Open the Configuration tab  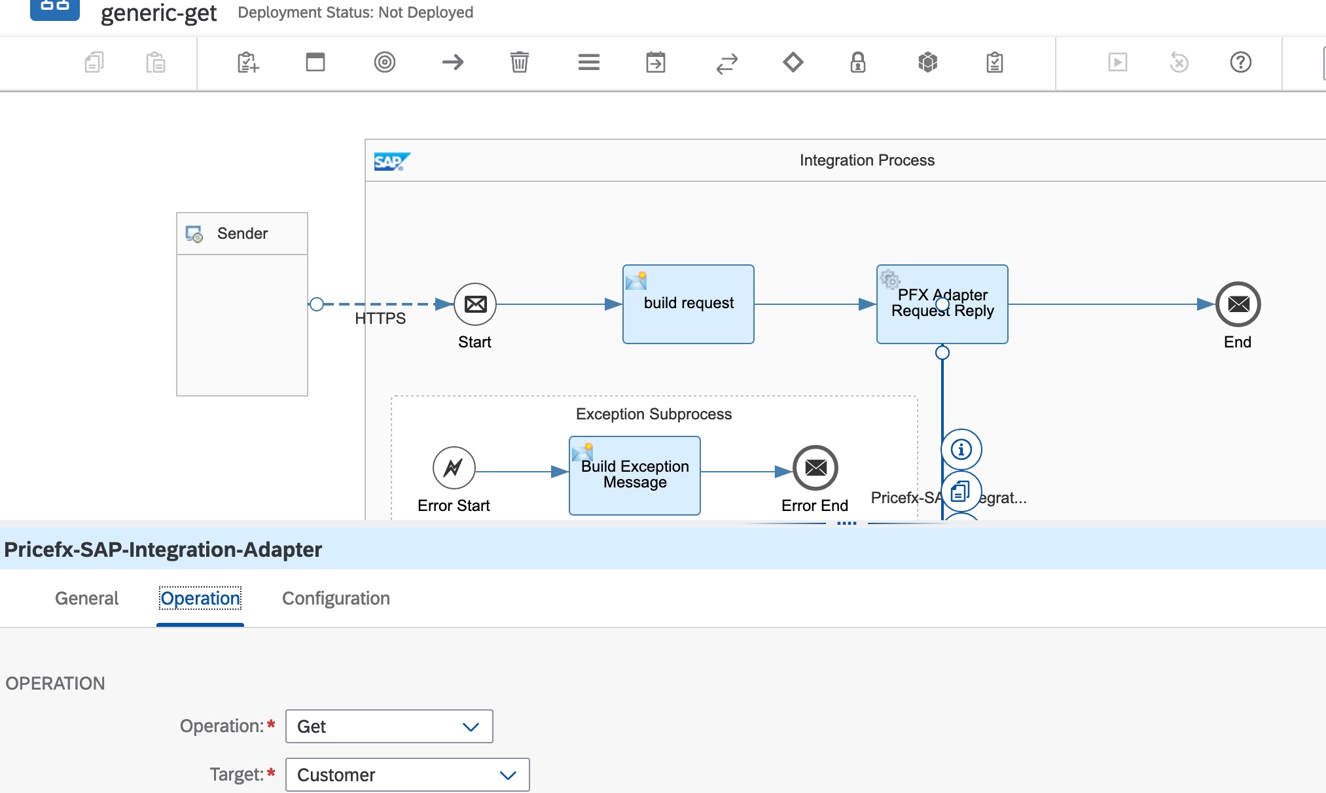336,598
